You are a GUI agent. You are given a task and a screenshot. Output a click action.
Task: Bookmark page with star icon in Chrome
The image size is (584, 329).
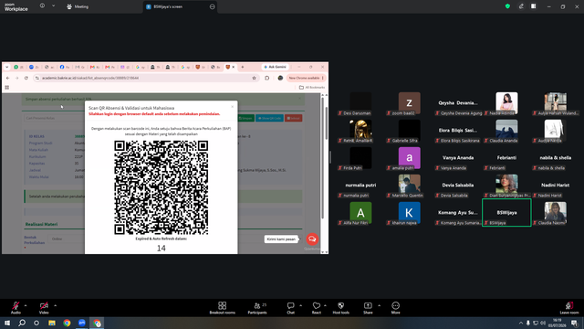[254, 78]
